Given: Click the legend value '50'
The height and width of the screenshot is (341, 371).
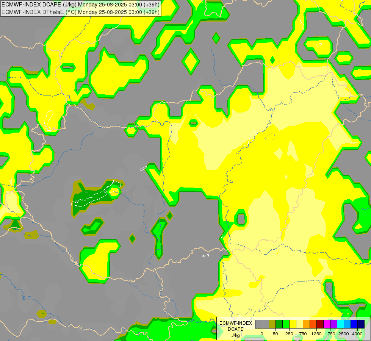Looking at the screenshot, I should (x=276, y=334).
